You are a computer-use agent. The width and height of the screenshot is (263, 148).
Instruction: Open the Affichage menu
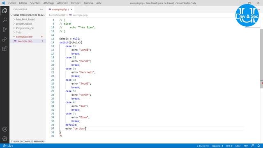[48, 3]
